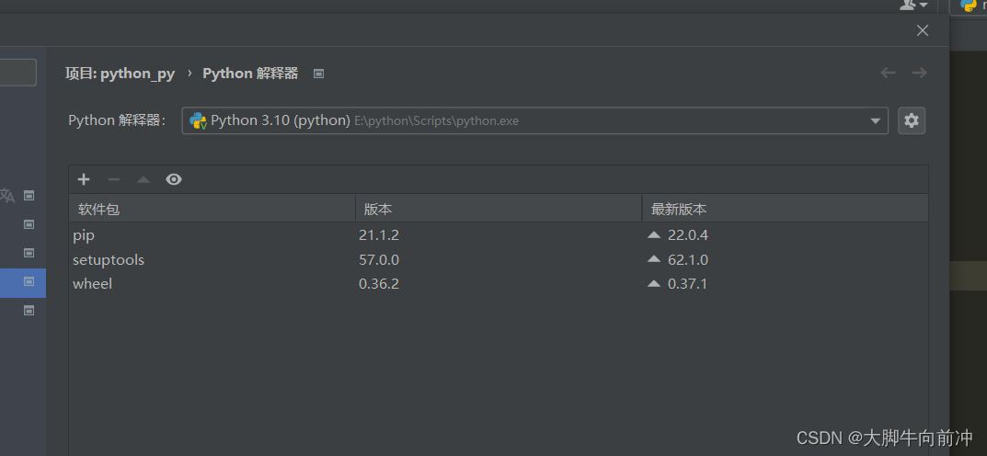
Task: Select the pip package row
Action: 499,235
